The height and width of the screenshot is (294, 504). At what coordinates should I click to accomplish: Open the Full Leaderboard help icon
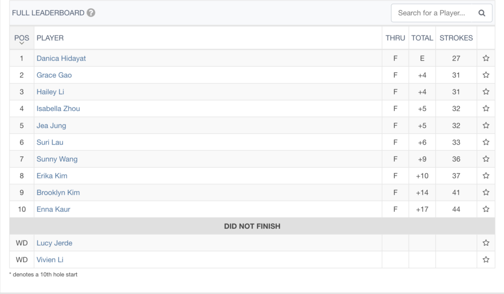[91, 12]
